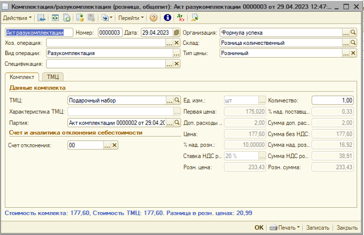Open the Действия dropdown menu
Screen dimensions: 364x235
18,18
